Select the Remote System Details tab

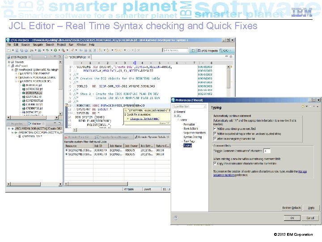click(x=152, y=137)
